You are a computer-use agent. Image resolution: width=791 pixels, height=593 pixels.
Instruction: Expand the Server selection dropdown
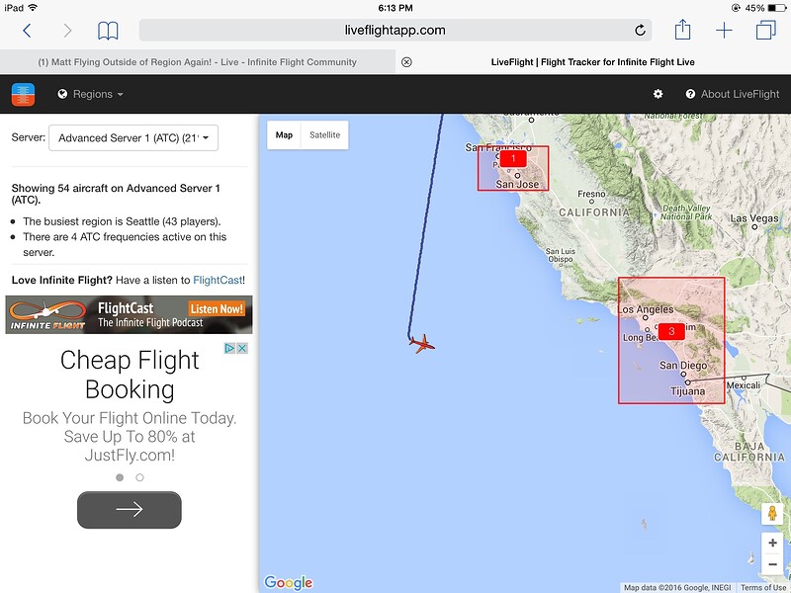(133, 137)
